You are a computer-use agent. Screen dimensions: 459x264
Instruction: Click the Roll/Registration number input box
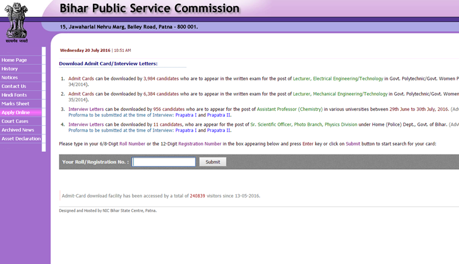click(164, 162)
